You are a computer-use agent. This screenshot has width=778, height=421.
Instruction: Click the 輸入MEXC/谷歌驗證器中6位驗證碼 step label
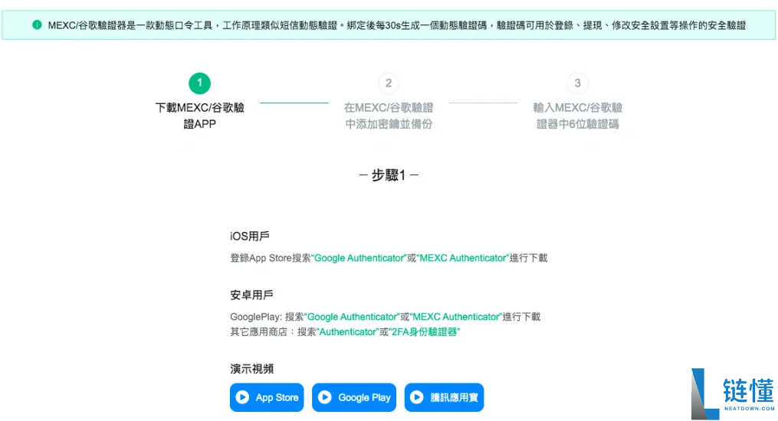coord(577,116)
